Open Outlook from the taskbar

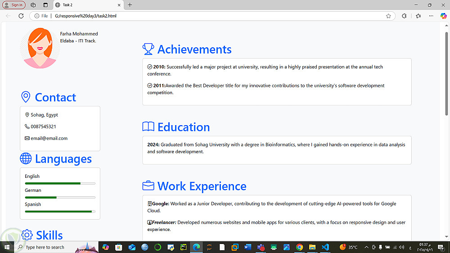tap(132, 247)
